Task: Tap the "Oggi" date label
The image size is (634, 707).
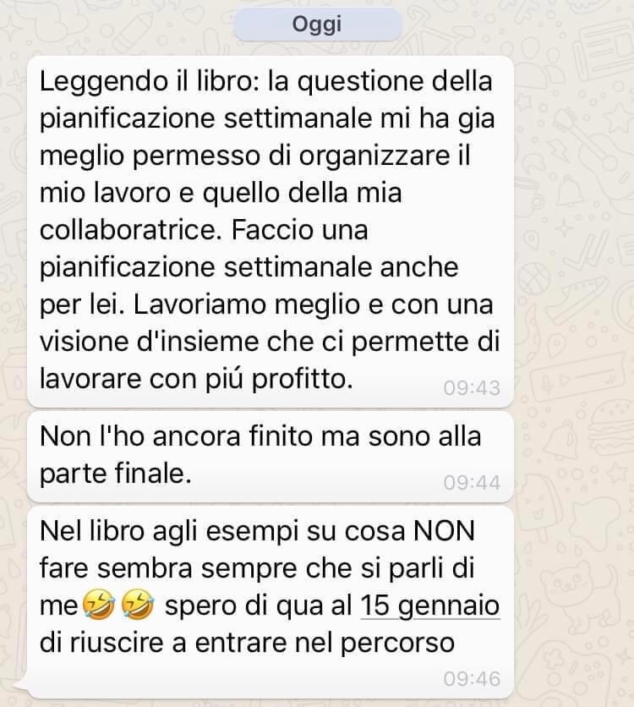Action: click(317, 25)
